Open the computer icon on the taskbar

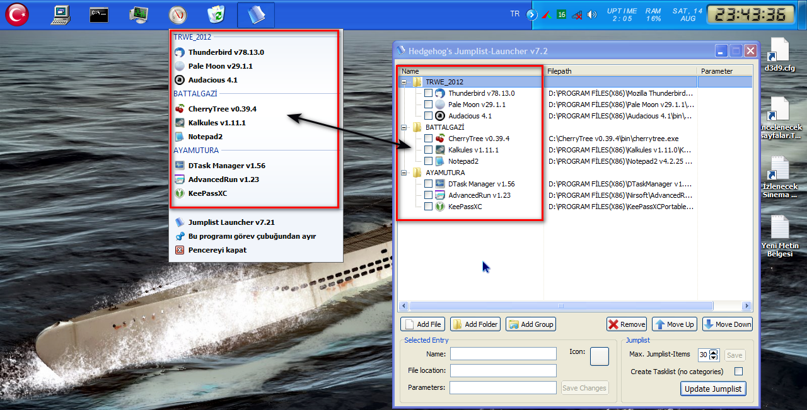[x=61, y=14]
